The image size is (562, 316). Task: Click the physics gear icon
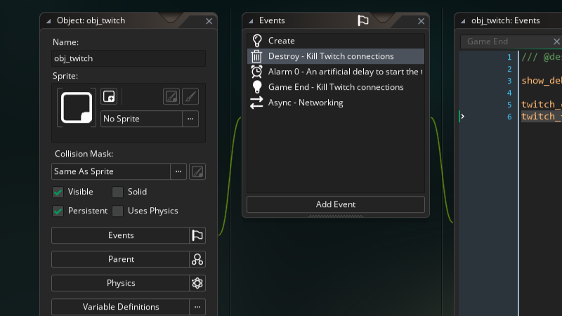[197, 284]
